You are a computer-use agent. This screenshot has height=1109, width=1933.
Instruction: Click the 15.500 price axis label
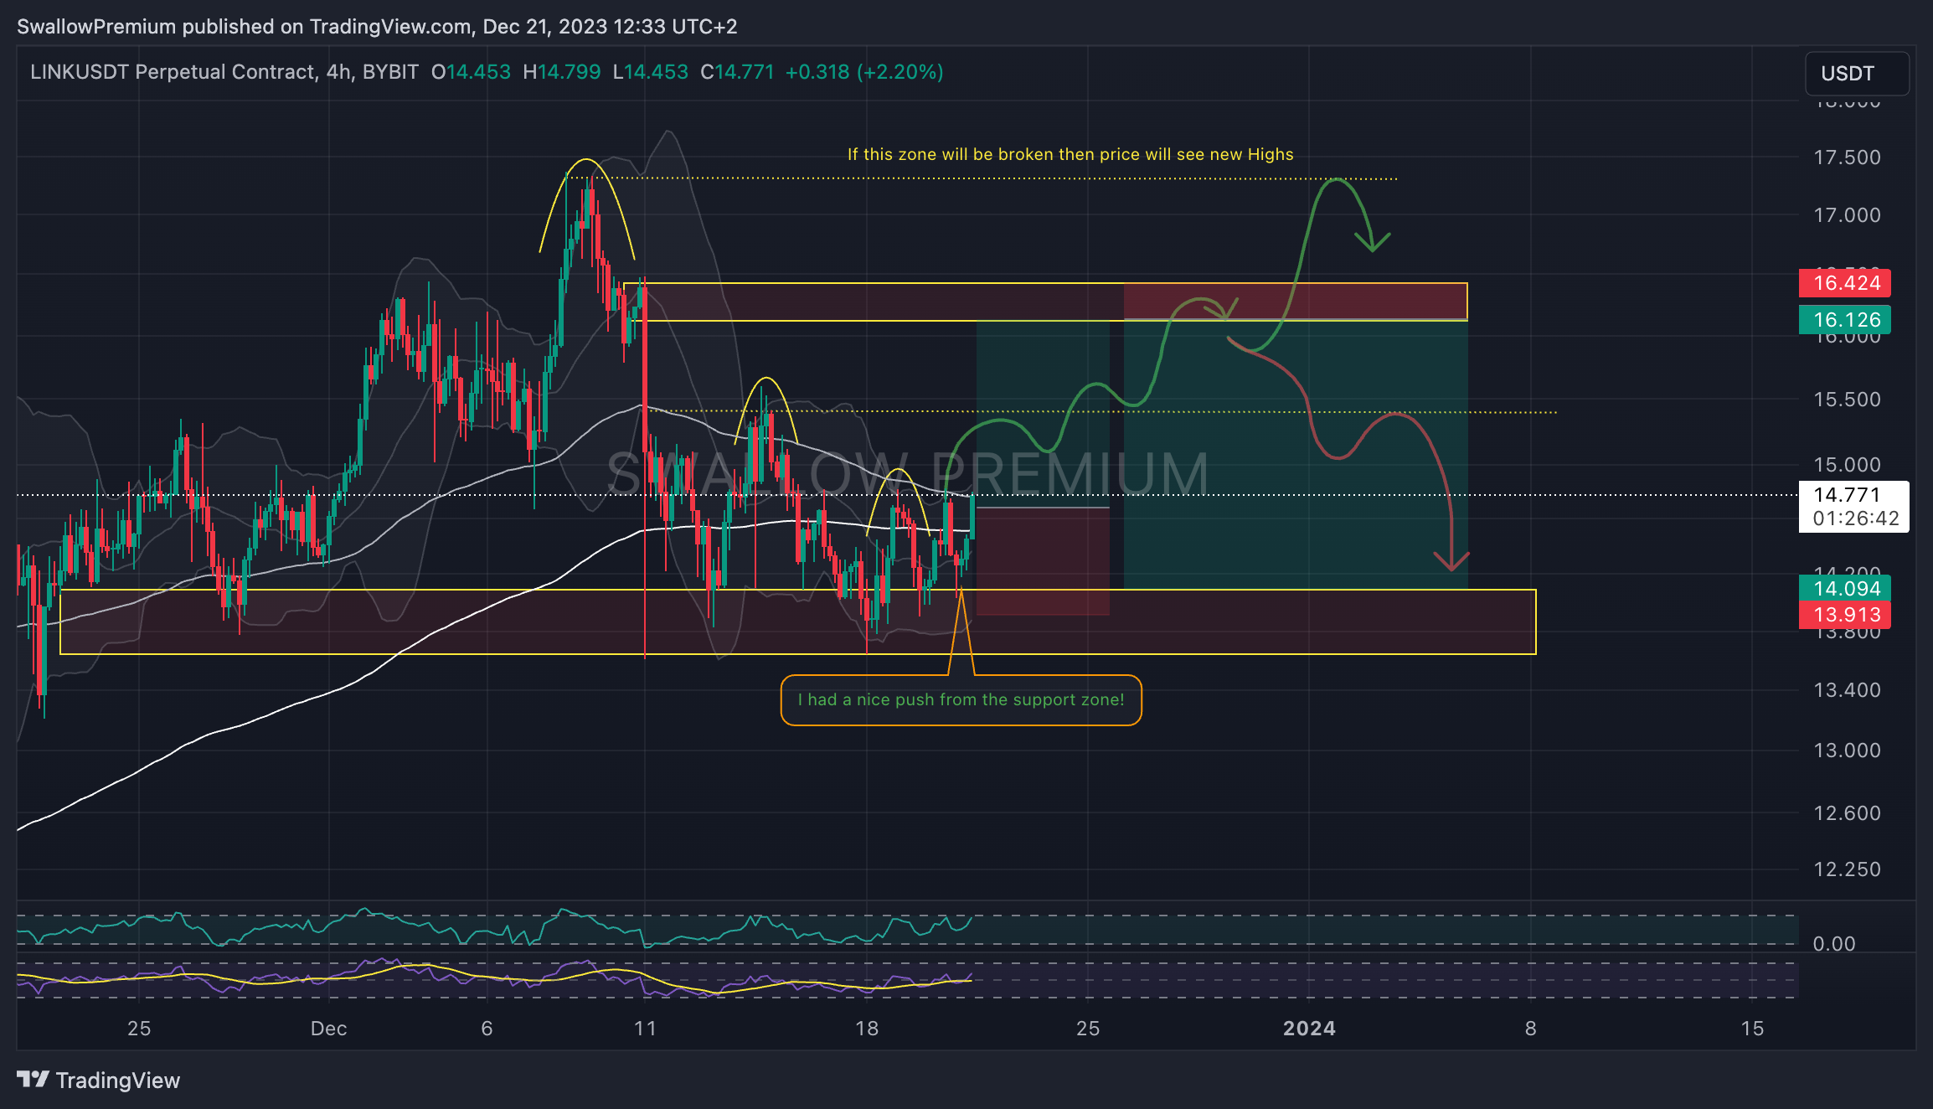(1847, 400)
